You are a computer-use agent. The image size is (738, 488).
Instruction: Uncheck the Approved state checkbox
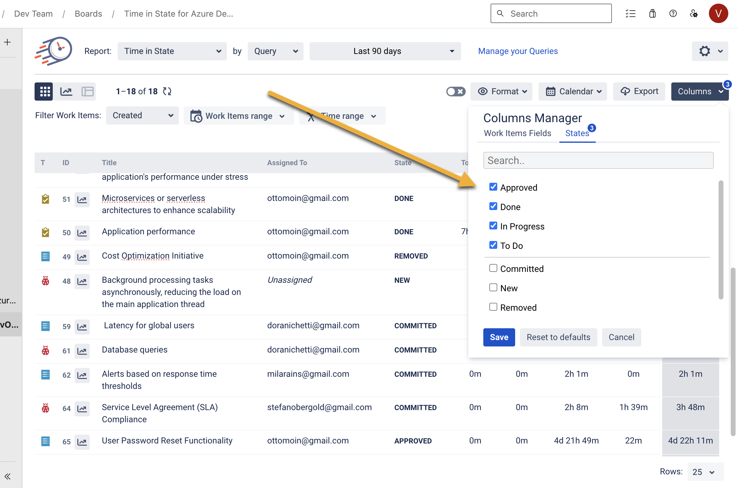tap(493, 187)
